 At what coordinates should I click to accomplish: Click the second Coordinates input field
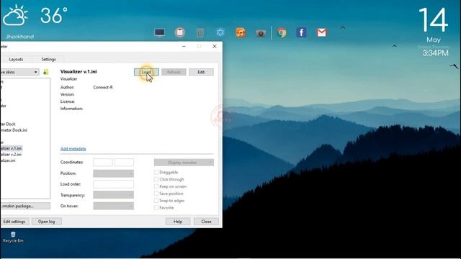point(124,163)
